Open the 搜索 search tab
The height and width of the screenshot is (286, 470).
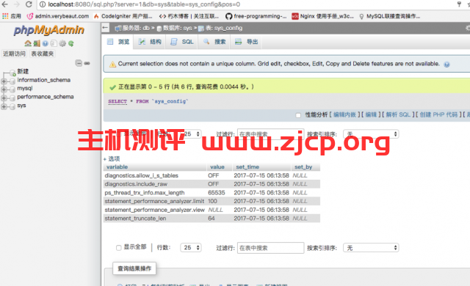pos(214,42)
